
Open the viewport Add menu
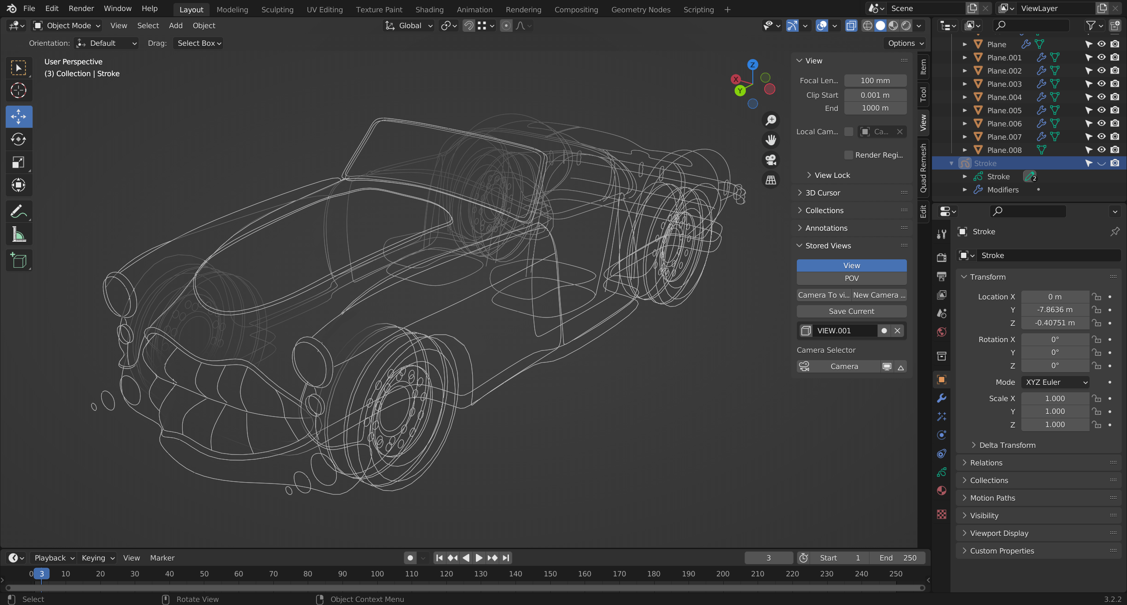pyautogui.click(x=176, y=26)
